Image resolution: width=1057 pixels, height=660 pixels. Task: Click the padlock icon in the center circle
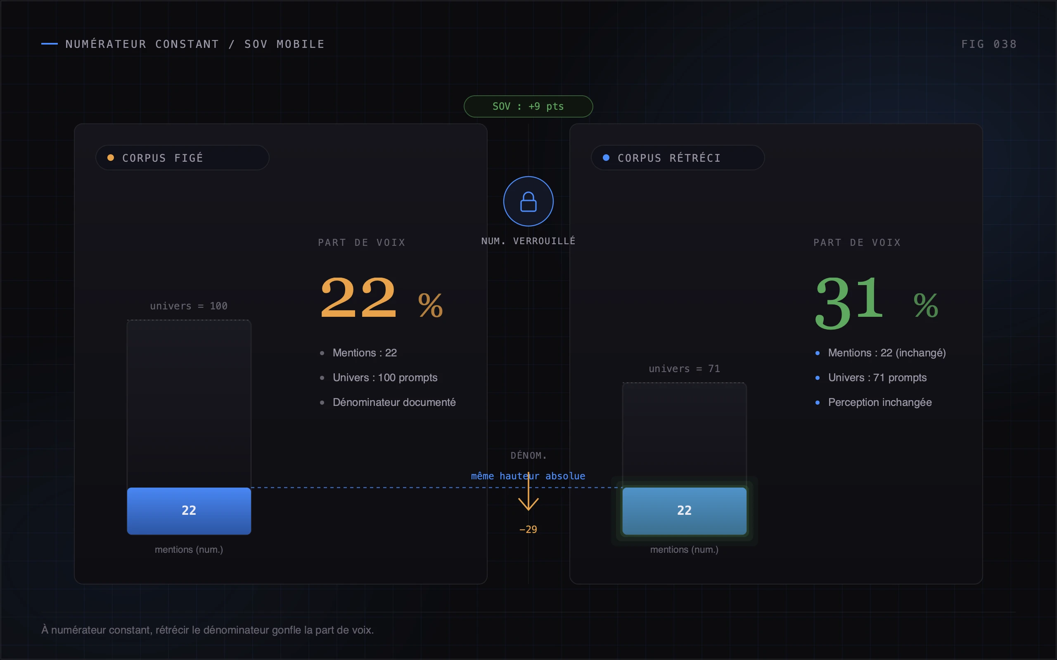click(528, 202)
